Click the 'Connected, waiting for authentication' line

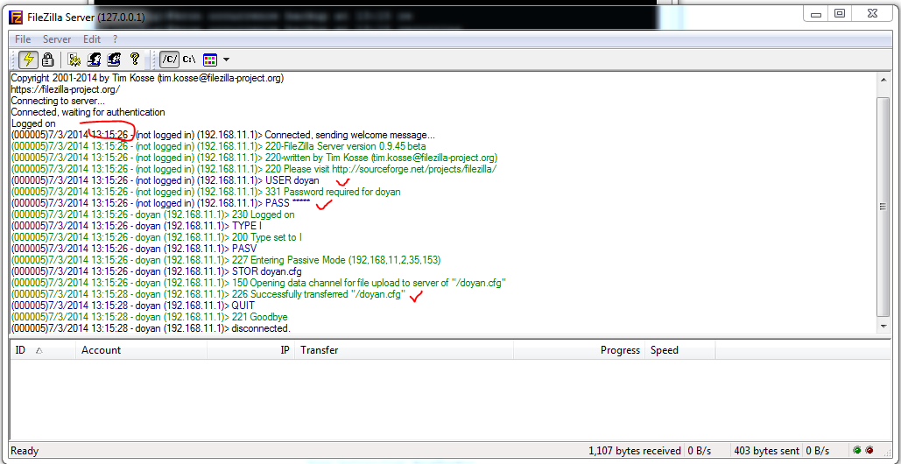pos(88,113)
